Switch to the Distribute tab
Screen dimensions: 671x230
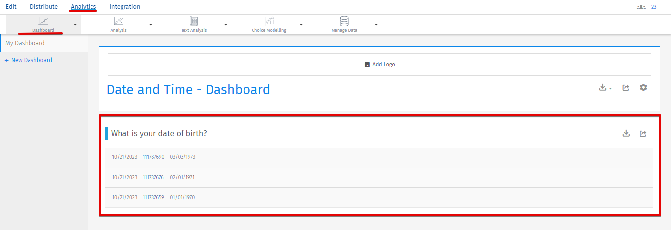click(44, 7)
